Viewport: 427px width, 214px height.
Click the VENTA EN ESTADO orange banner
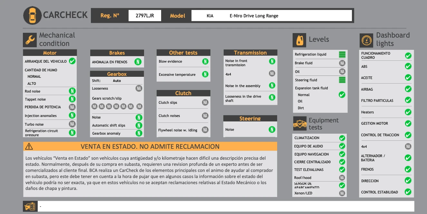(x=150, y=147)
